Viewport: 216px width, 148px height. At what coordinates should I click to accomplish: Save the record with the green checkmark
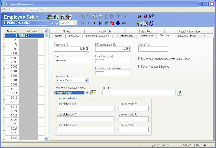(106, 23)
